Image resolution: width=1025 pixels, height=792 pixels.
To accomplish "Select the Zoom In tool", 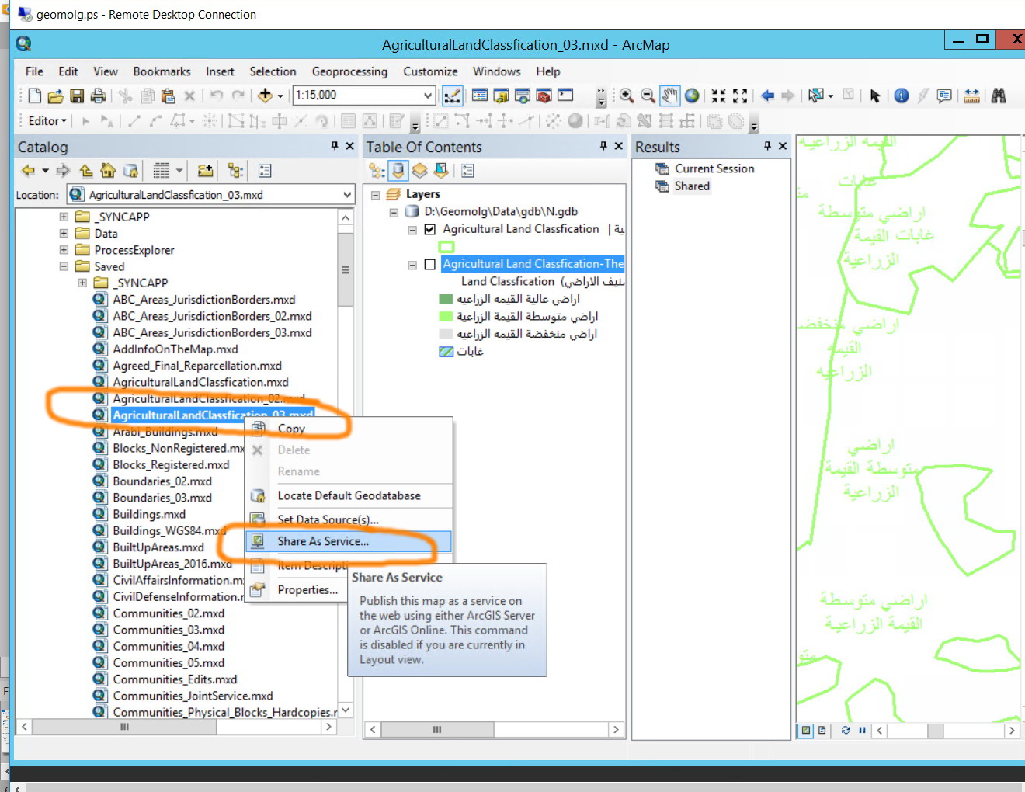I will pos(626,96).
